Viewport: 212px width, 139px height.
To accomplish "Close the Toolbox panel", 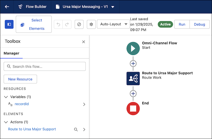I will point(84,42).
